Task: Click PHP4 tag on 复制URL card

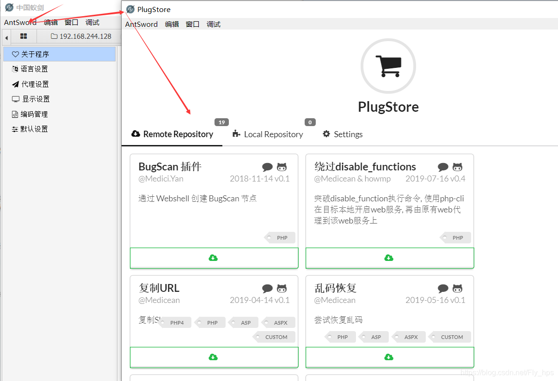Action: 175,323
